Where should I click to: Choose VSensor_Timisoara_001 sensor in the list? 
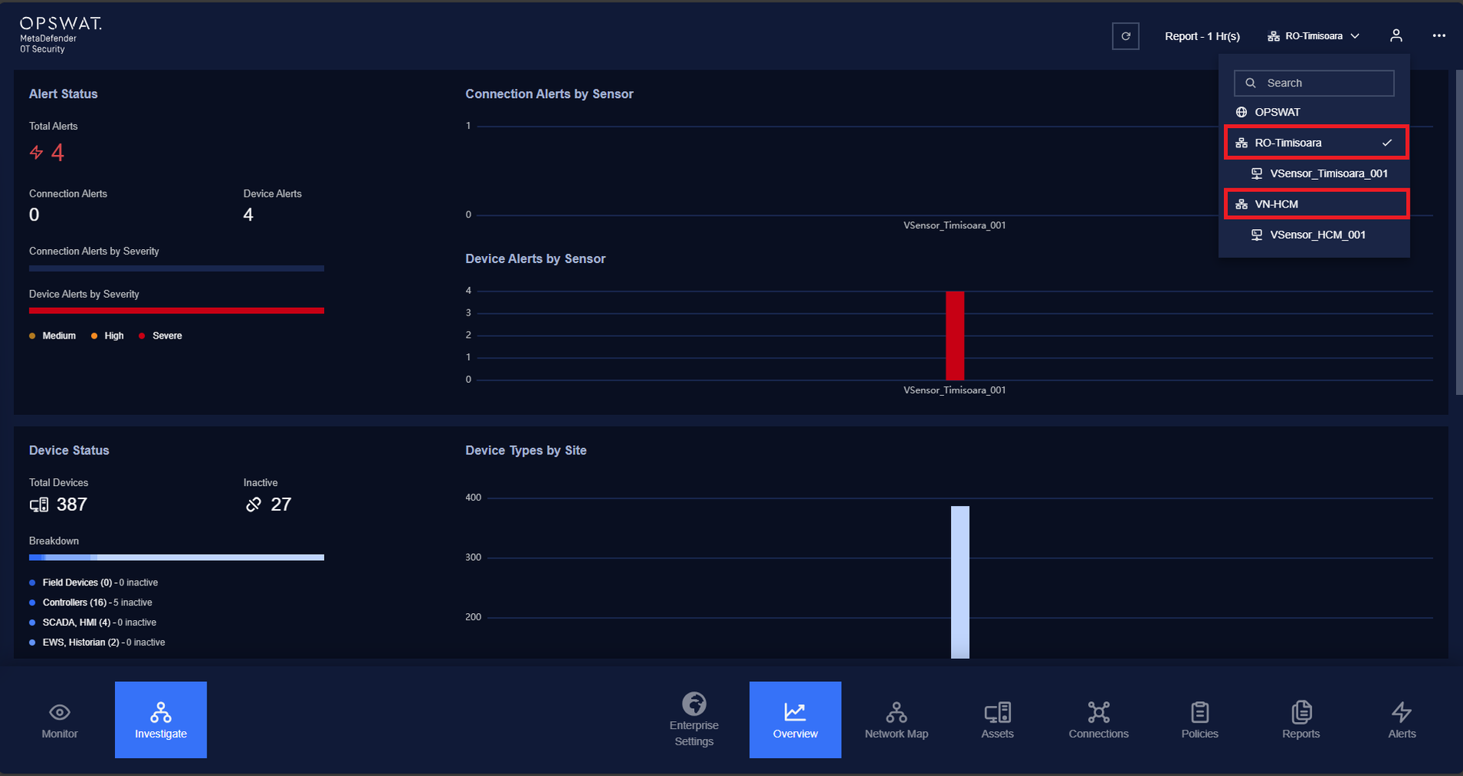1320,174
